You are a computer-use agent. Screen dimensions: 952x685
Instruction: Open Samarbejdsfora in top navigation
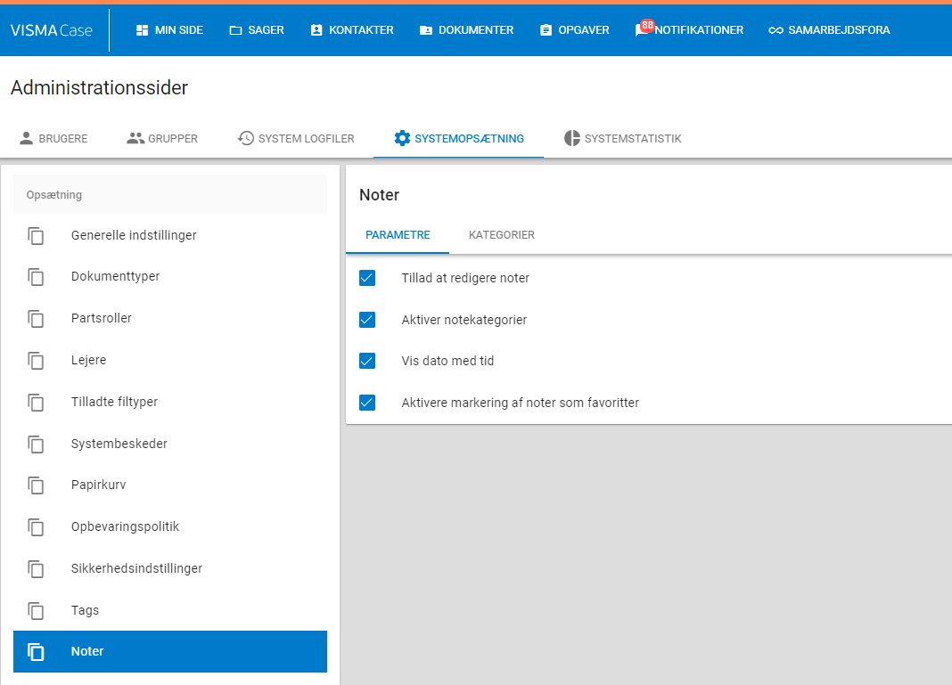(x=829, y=30)
